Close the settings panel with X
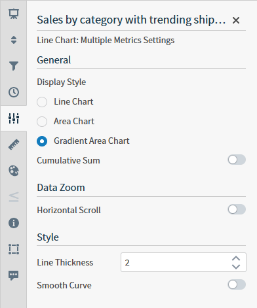 coord(236,20)
